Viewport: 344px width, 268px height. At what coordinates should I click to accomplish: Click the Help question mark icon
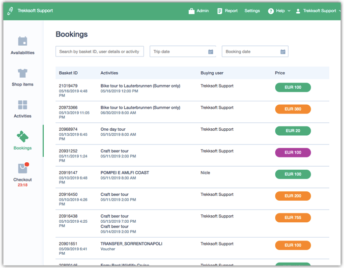coord(271,11)
